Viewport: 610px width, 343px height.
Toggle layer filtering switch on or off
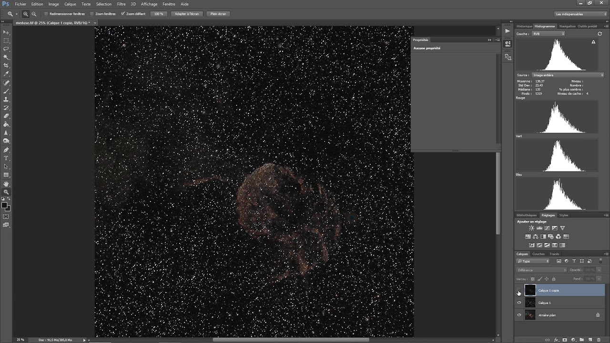pos(600,261)
